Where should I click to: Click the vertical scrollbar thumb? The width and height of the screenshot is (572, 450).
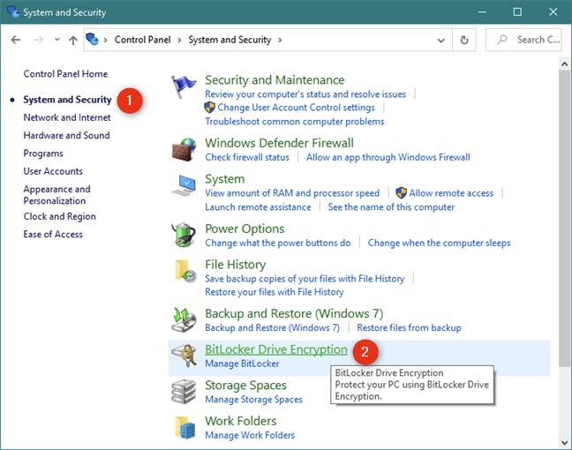pos(565,219)
